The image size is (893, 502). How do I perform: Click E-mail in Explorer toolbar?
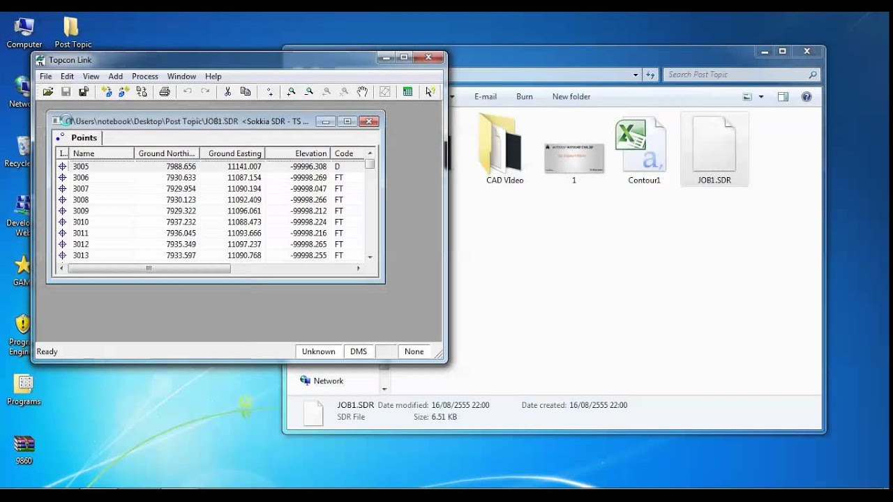point(486,97)
